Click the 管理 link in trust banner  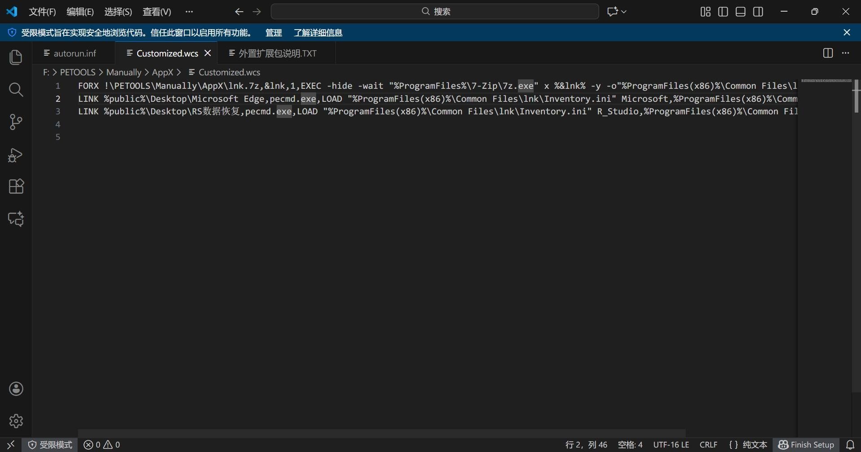274,33
